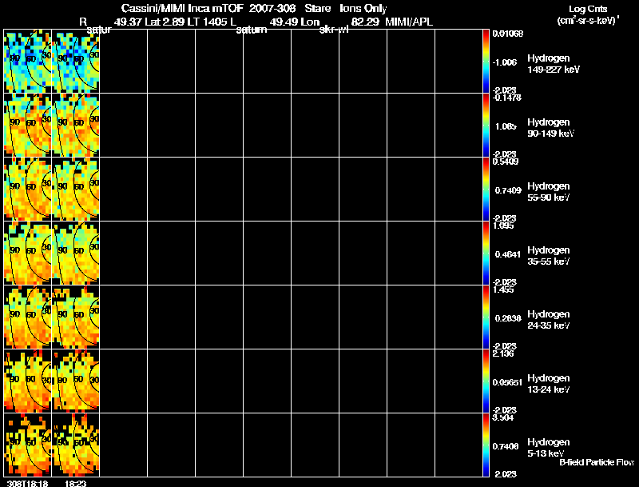639x487 pixels.
Task: Click the scale maximum value '0.5409'
Action: (506, 162)
